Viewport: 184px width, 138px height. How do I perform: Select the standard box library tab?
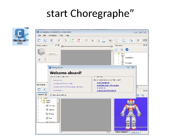pos(41,95)
